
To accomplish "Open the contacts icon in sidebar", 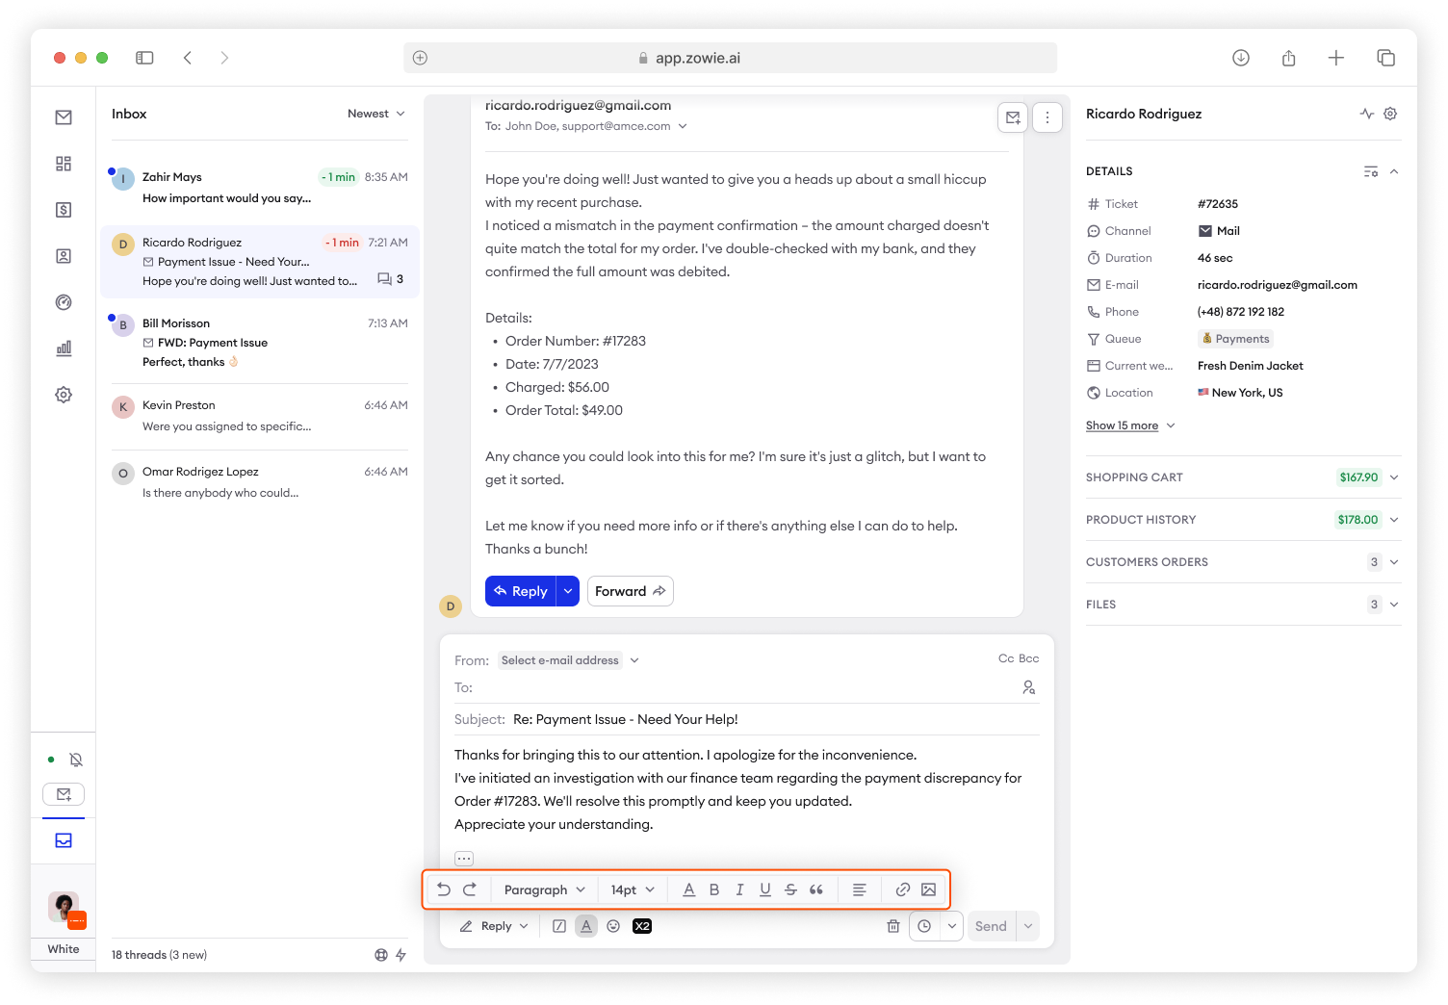I will point(64,256).
